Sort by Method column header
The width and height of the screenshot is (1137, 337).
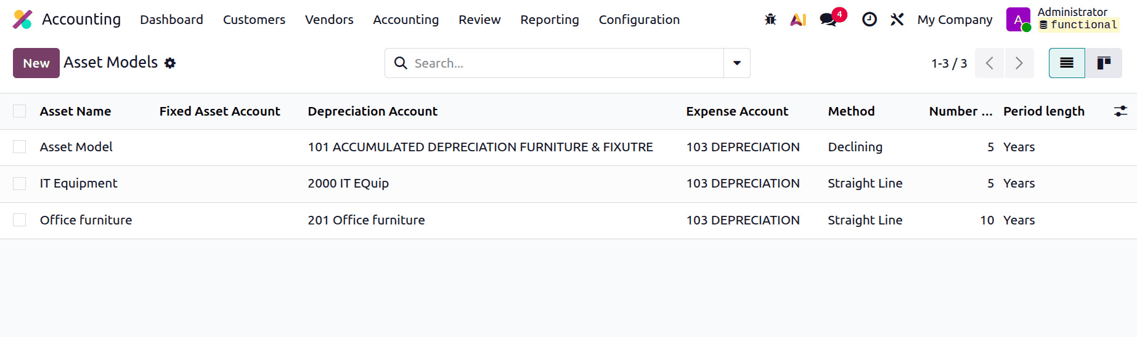point(851,111)
